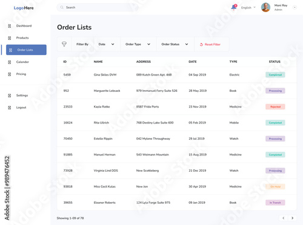
Task: Click the Rejected status badge for Kayla Ratke
Action: pos(275,106)
